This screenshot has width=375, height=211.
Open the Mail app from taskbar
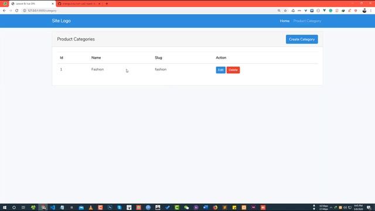[x=81, y=207]
